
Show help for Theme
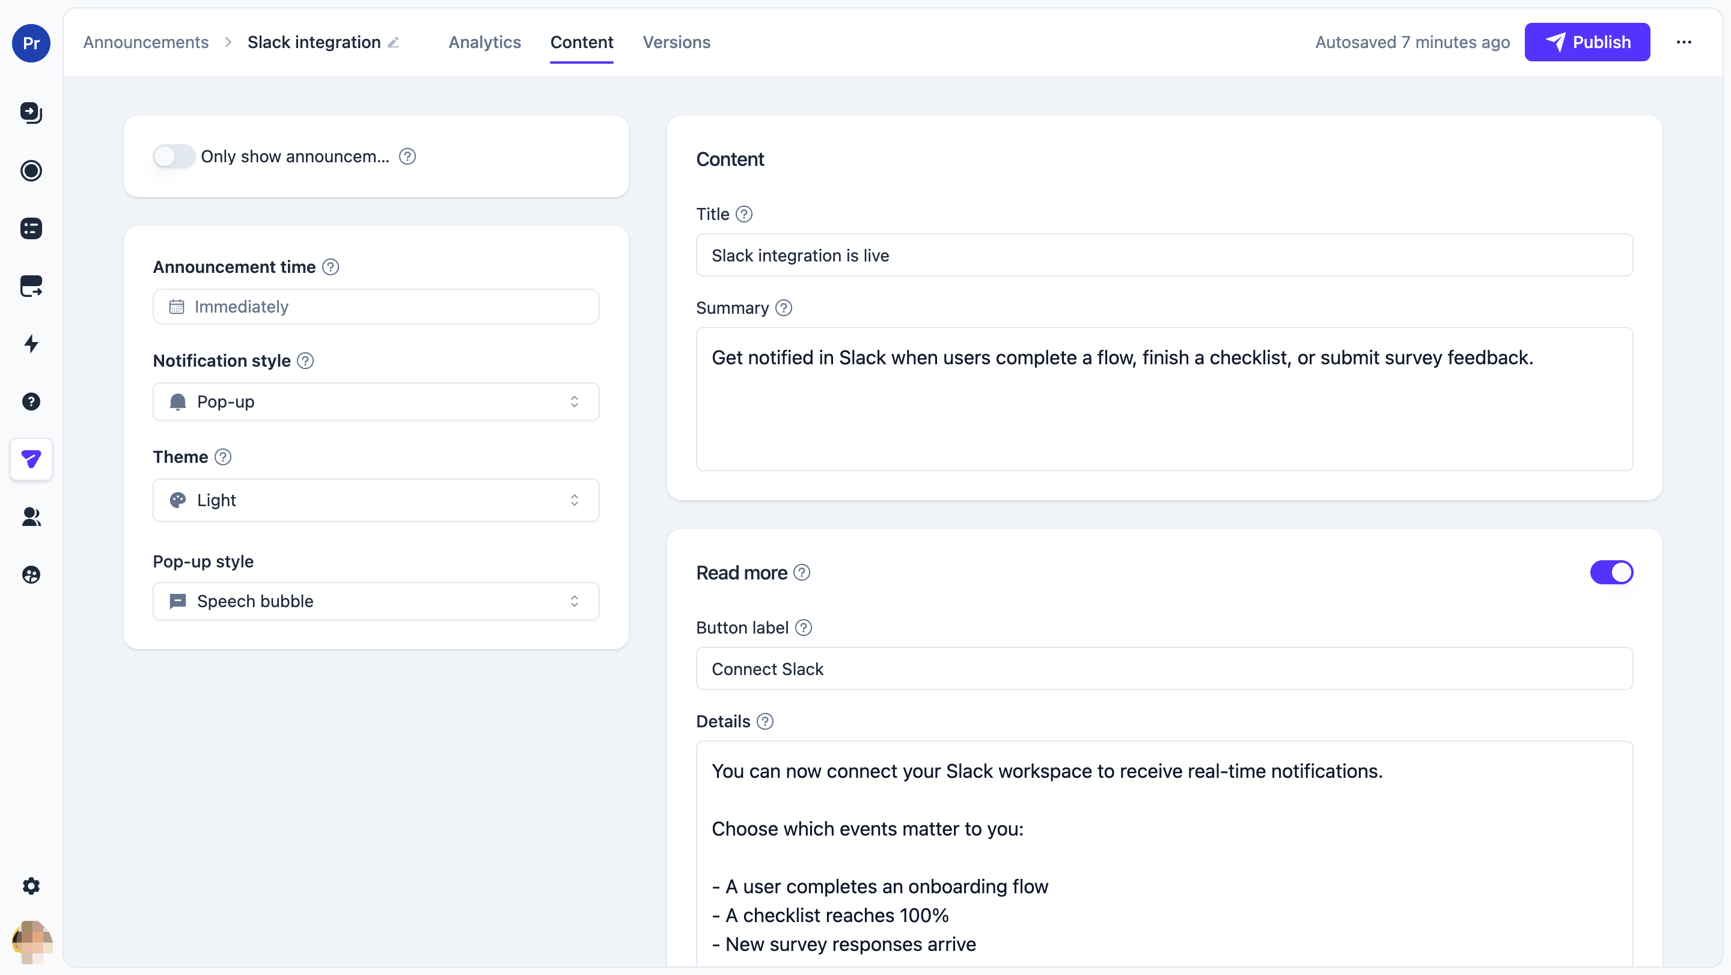pyautogui.click(x=223, y=457)
